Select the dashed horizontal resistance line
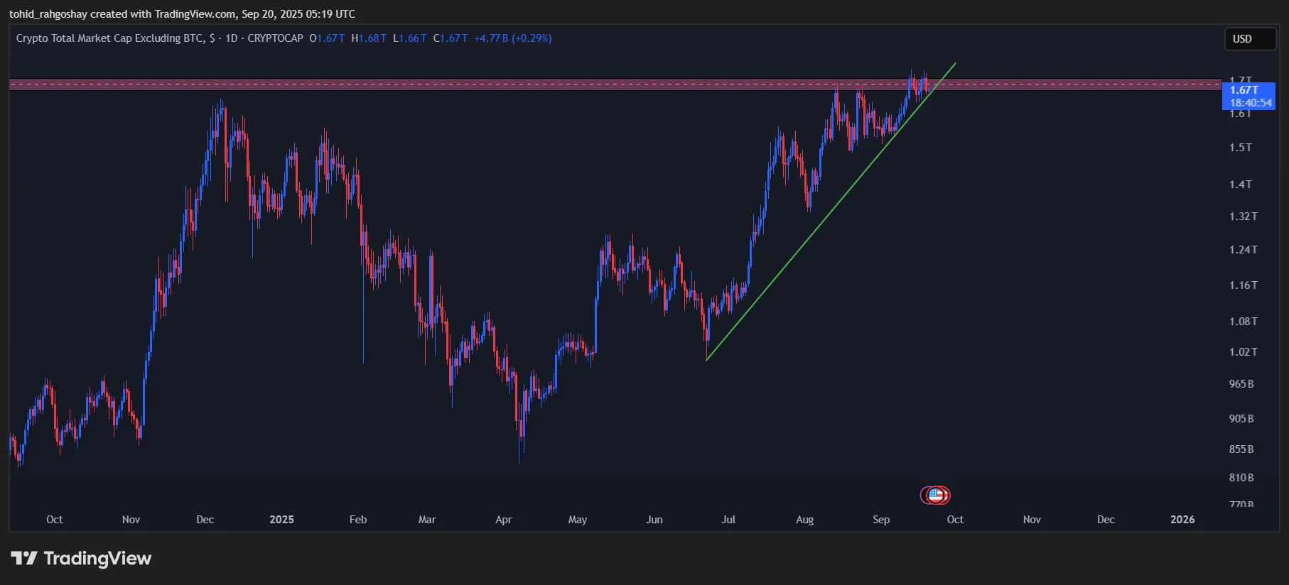Viewport: 1289px width, 585px height. (x=497, y=84)
